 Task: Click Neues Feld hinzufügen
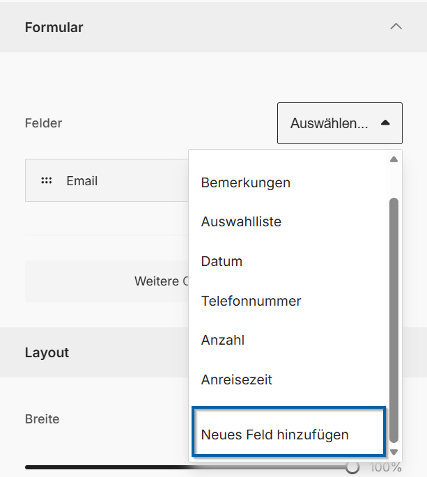(x=274, y=435)
